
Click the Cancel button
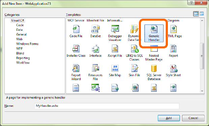pos(193,118)
